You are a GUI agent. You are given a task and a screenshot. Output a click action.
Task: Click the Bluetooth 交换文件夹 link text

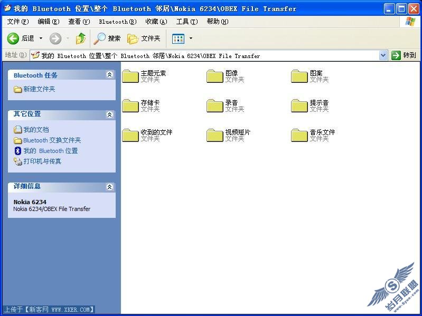tap(52, 140)
